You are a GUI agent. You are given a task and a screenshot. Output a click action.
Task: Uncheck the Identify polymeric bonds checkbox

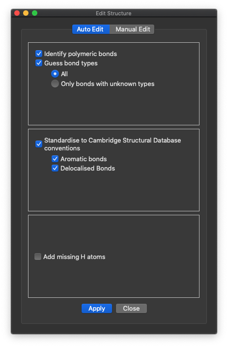point(39,54)
